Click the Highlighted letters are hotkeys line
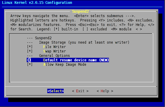165x107 pixels. [82, 20]
